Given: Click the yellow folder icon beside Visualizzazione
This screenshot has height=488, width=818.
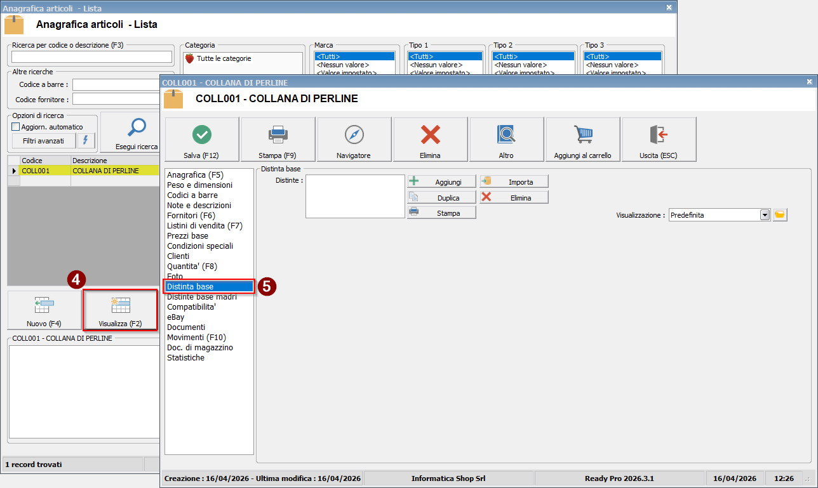Looking at the screenshot, I should [780, 215].
